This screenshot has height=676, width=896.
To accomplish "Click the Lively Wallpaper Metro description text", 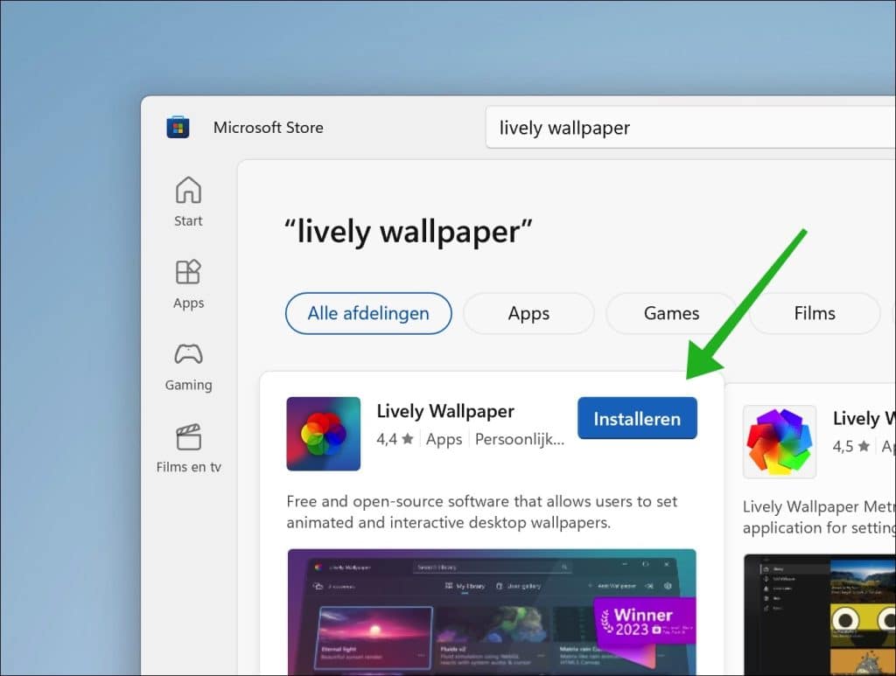I will pos(819,517).
